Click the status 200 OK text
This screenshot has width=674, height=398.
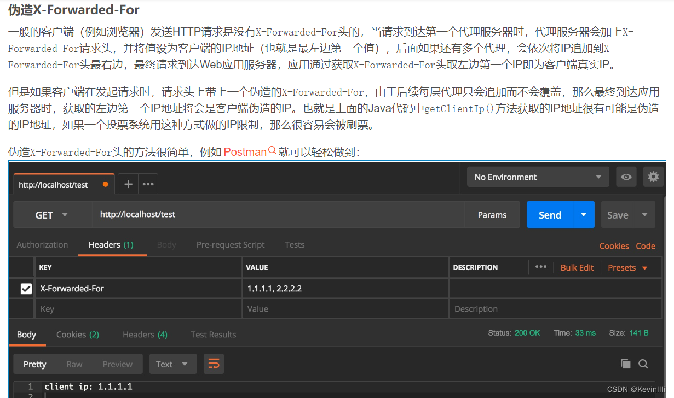click(527, 333)
